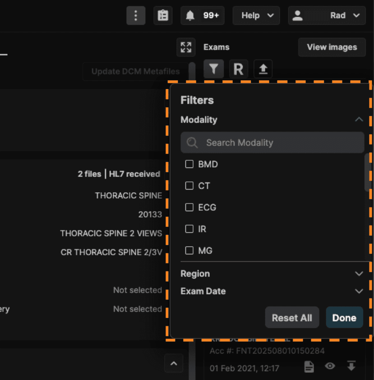Expand the Exam Date filter section
This screenshot has height=380, width=374.
[359, 291]
